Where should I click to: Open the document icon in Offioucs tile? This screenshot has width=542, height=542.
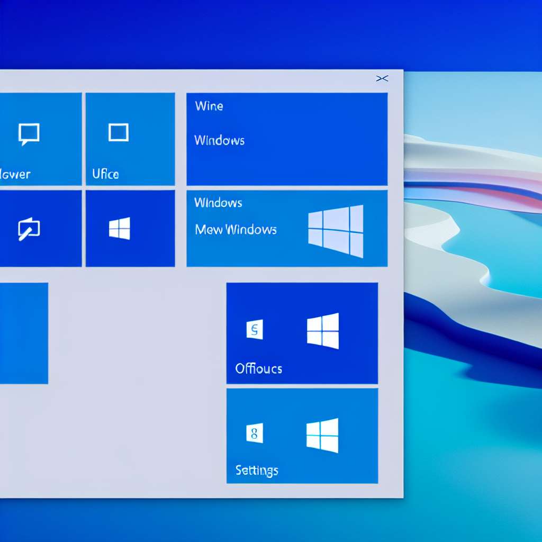tap(255, 329)
